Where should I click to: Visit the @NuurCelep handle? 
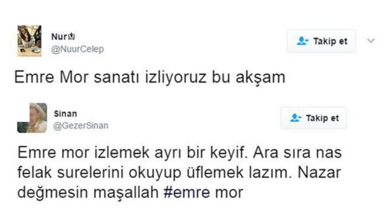(x=77, y=49)
